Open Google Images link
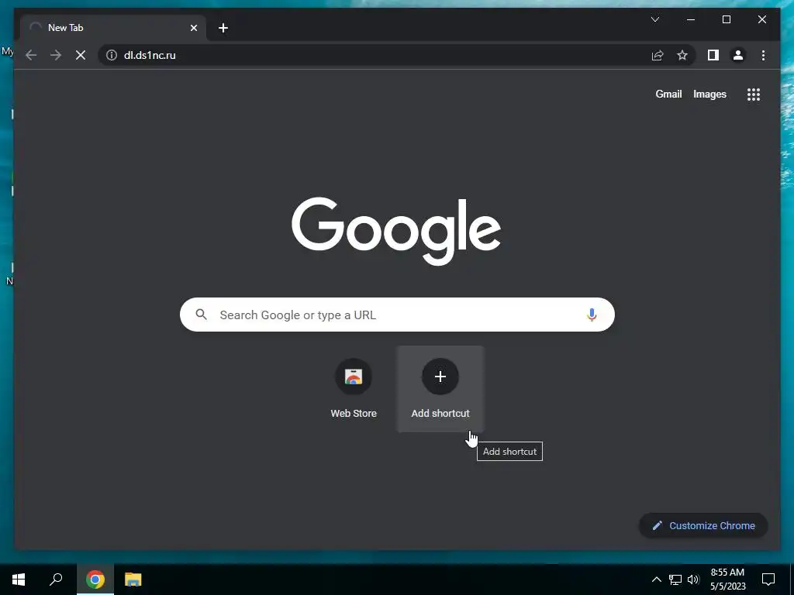Image resolution: width=794 pixels, height=595 pixels. [x=709, y=94]
